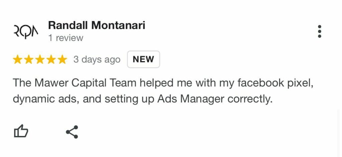This screenshot has height=157, width=342.
Task: Select the third yellow star of the rating
Action: [x=40, y=59]
